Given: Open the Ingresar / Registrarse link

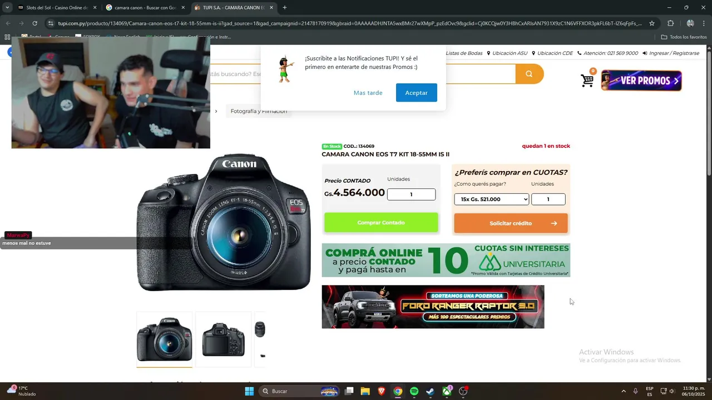Looking at the screenshot, I should [x=671, y=53].
